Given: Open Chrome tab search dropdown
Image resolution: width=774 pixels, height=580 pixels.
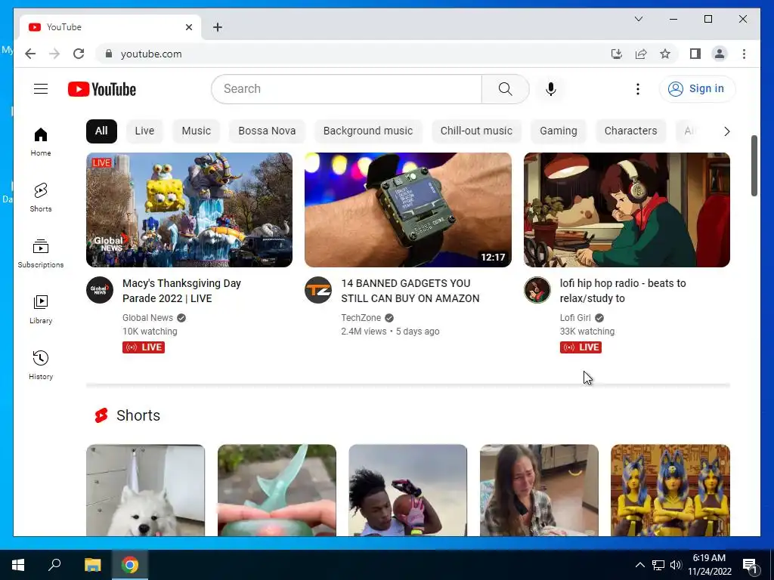Looking at the screenshot, I should click(x=638, y=19).
